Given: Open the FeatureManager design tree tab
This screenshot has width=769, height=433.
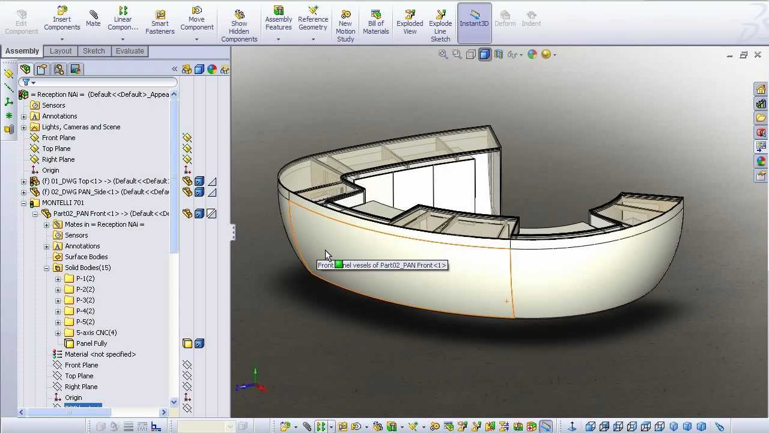Looking at the screenshot, I should coord(25,69).
